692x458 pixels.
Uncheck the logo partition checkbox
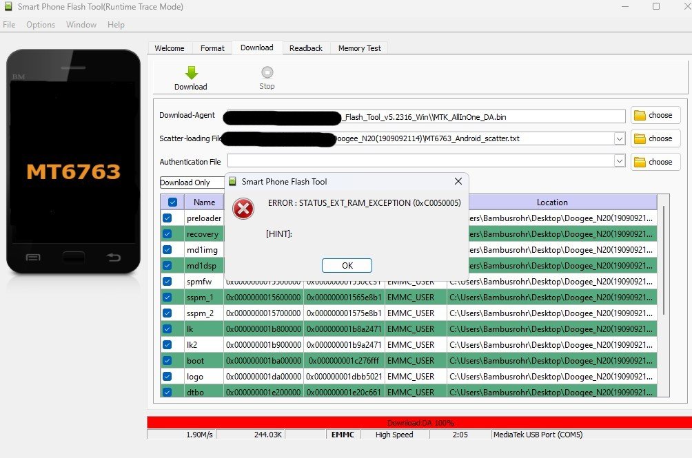click(x=167, y=377)
